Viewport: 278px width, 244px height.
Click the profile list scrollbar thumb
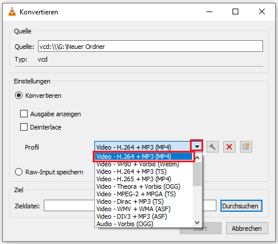point(197,174)
